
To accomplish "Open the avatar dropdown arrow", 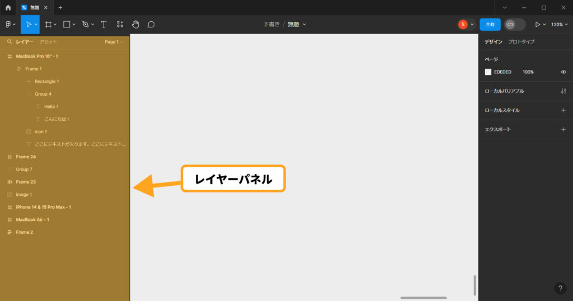I will coord(472,25).
